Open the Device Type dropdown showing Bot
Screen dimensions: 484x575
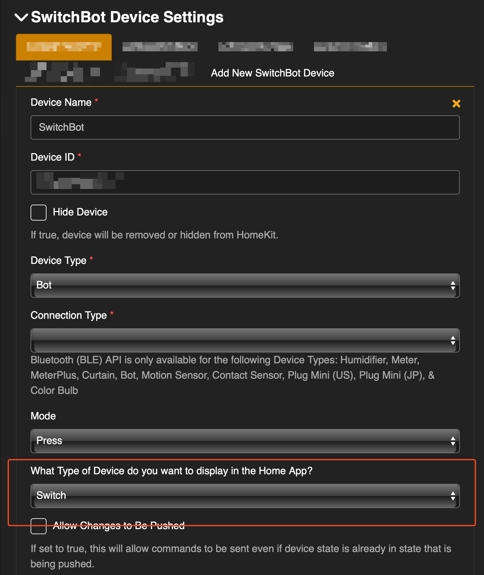coord(245,285)
